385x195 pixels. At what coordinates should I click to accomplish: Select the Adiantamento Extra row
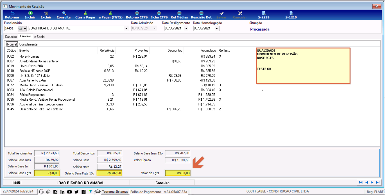click(x=118, y=80)
